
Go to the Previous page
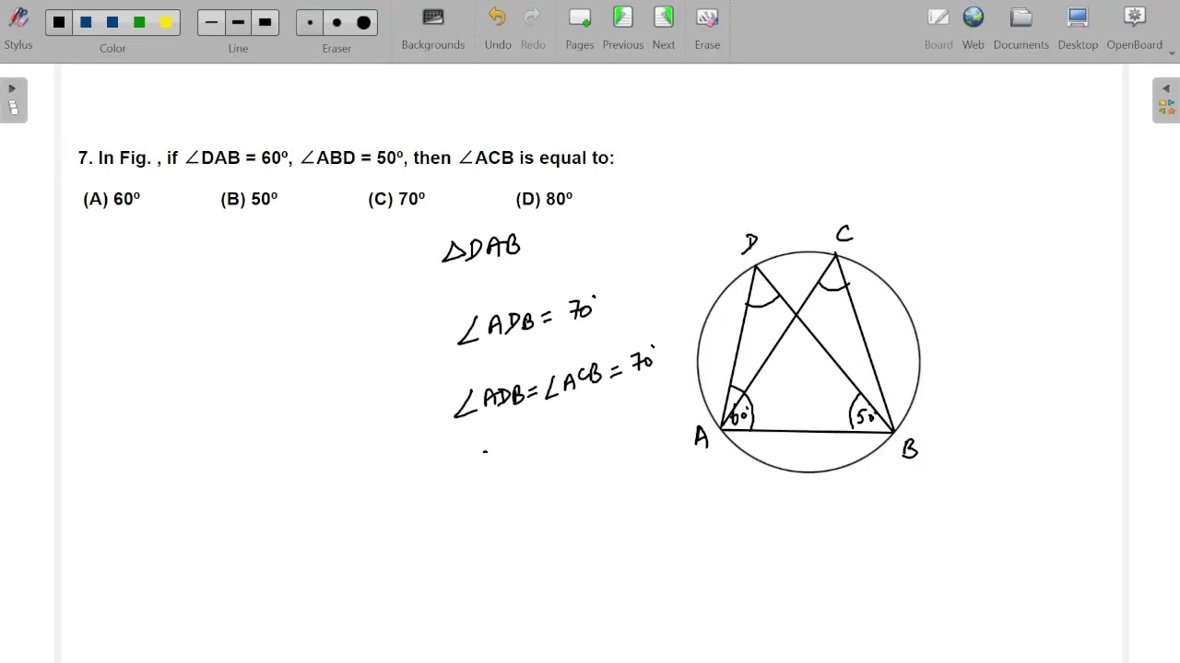(x=623, y=29)
